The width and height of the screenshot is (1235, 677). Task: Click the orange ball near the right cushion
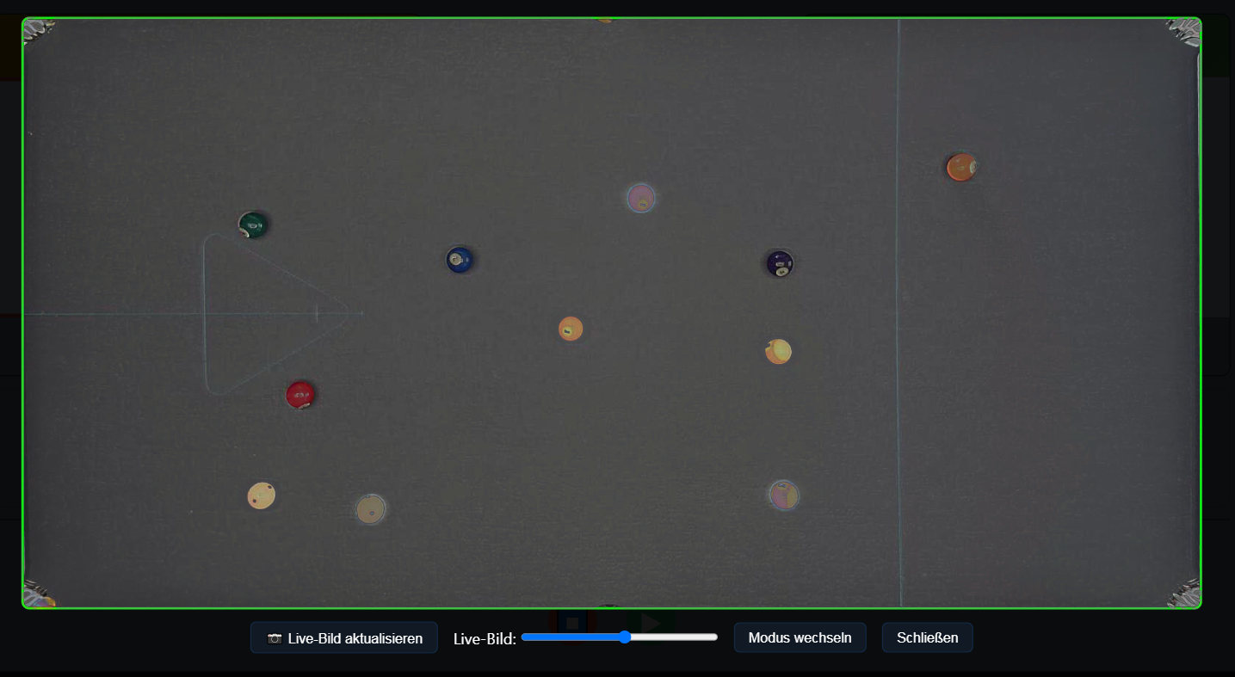tap(961, 167)
